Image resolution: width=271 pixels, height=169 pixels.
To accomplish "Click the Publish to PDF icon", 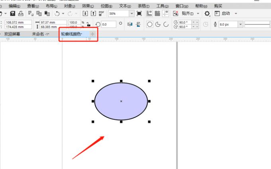I will [102, 14].
